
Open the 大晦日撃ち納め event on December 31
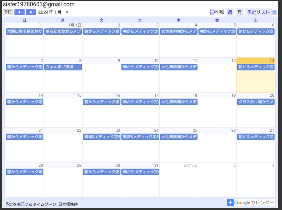coord(25,31)
